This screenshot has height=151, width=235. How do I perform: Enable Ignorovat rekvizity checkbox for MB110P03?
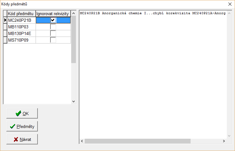point(53,27)
